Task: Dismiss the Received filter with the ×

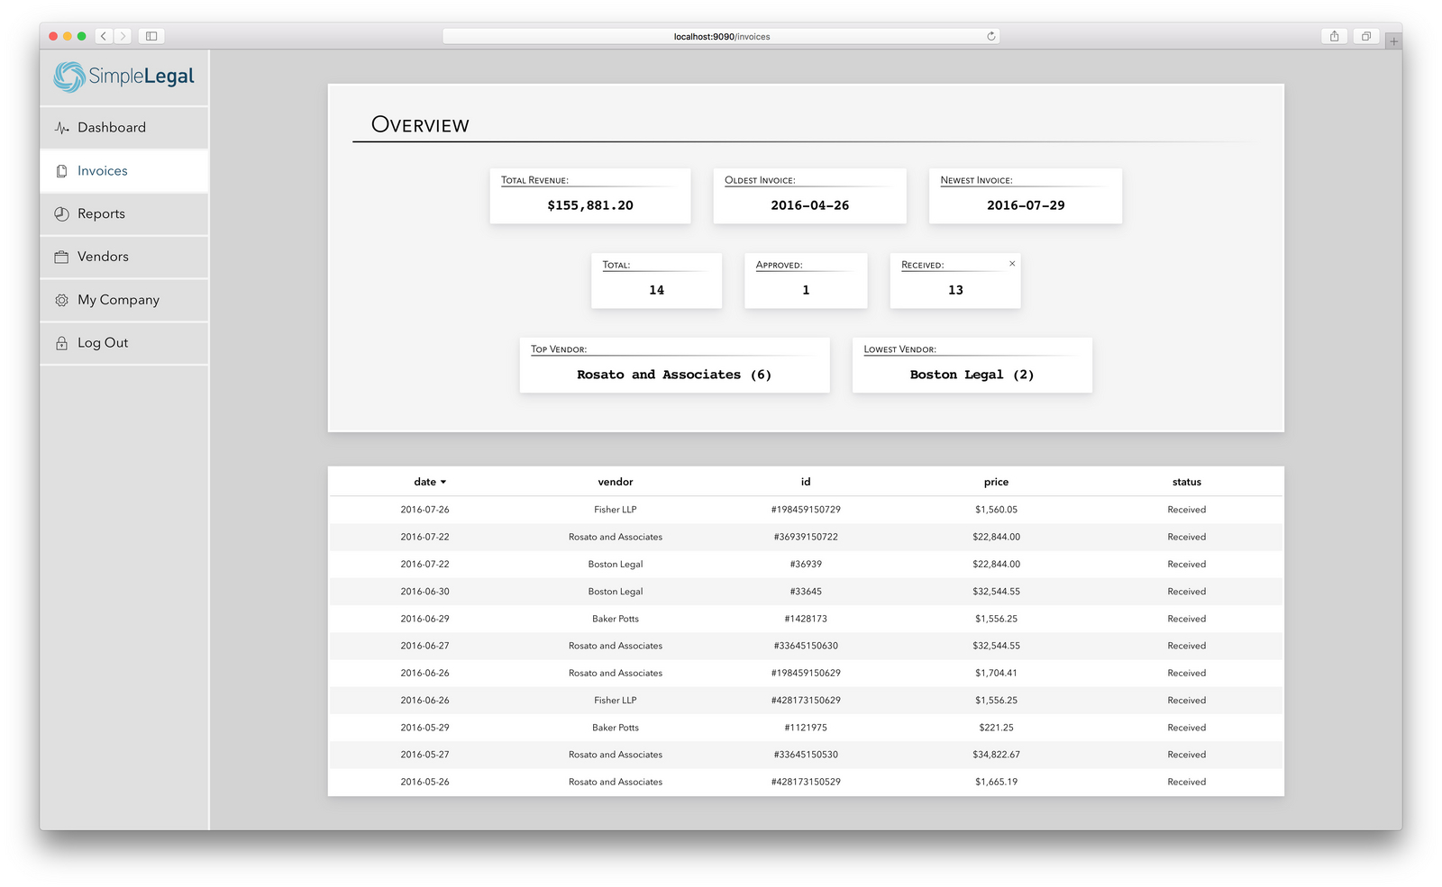Action: (x=1012, y=263)
